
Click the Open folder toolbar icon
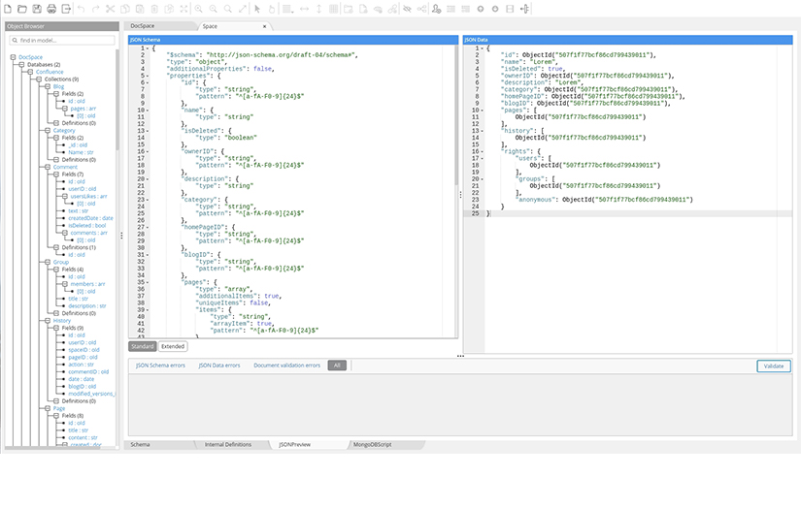point(22,9)
